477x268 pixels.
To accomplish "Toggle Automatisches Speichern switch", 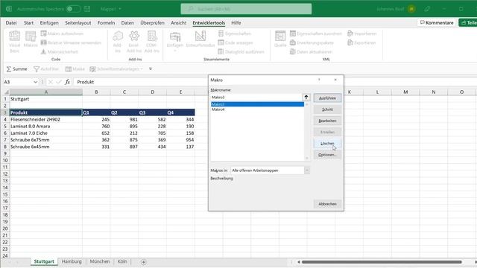I will [x=73, y=9].
